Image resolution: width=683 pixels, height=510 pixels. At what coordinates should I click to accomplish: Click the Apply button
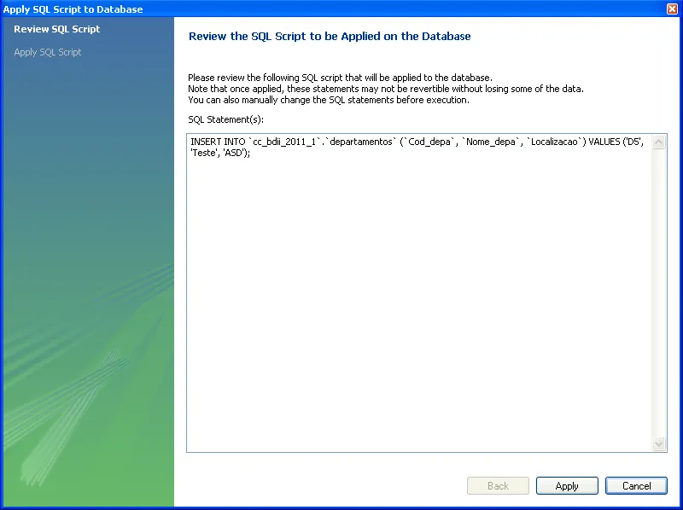(x=567, y=486)
